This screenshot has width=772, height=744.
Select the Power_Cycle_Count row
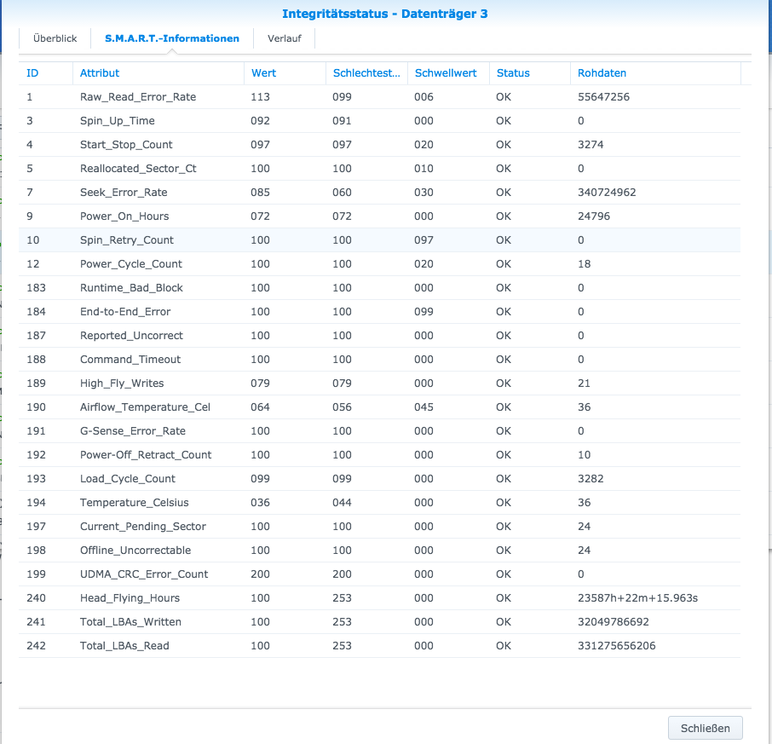click(x=379, y=264)
